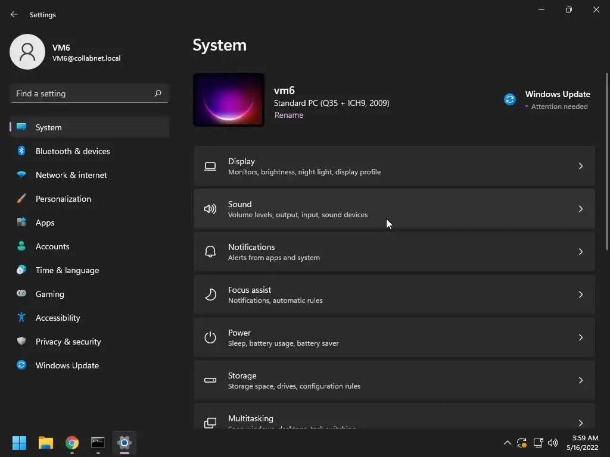Click the Time & language clock icon
This screenshot has height=457, width=610.
coord(21,270)
